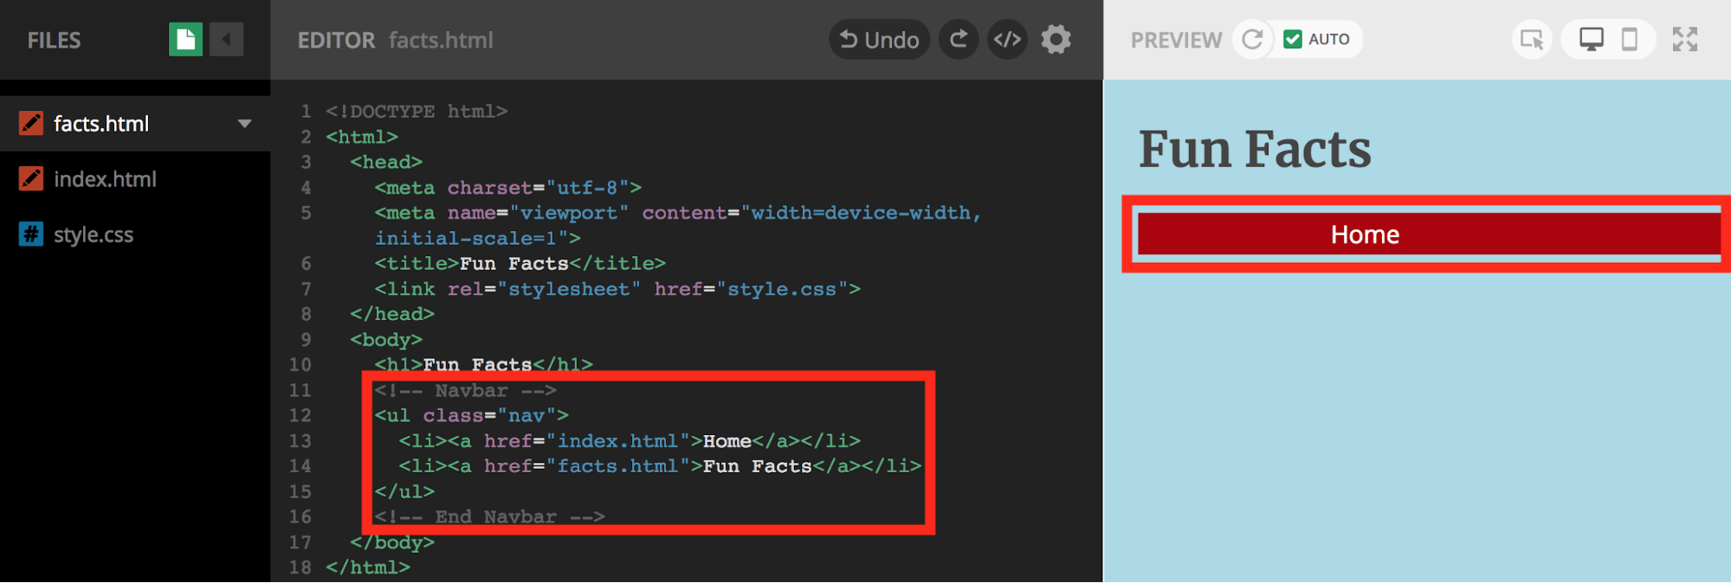The image size is (1731, 583).
Task: Click the redo arrow icon
Action: coord(959,40)
